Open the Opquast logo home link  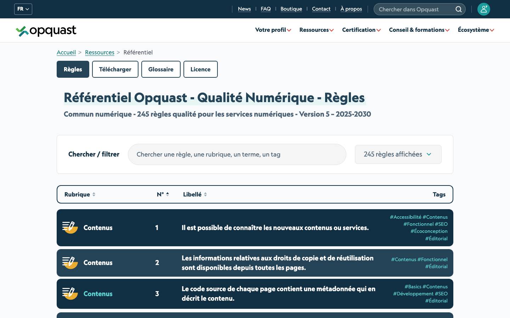click(46, 31)
